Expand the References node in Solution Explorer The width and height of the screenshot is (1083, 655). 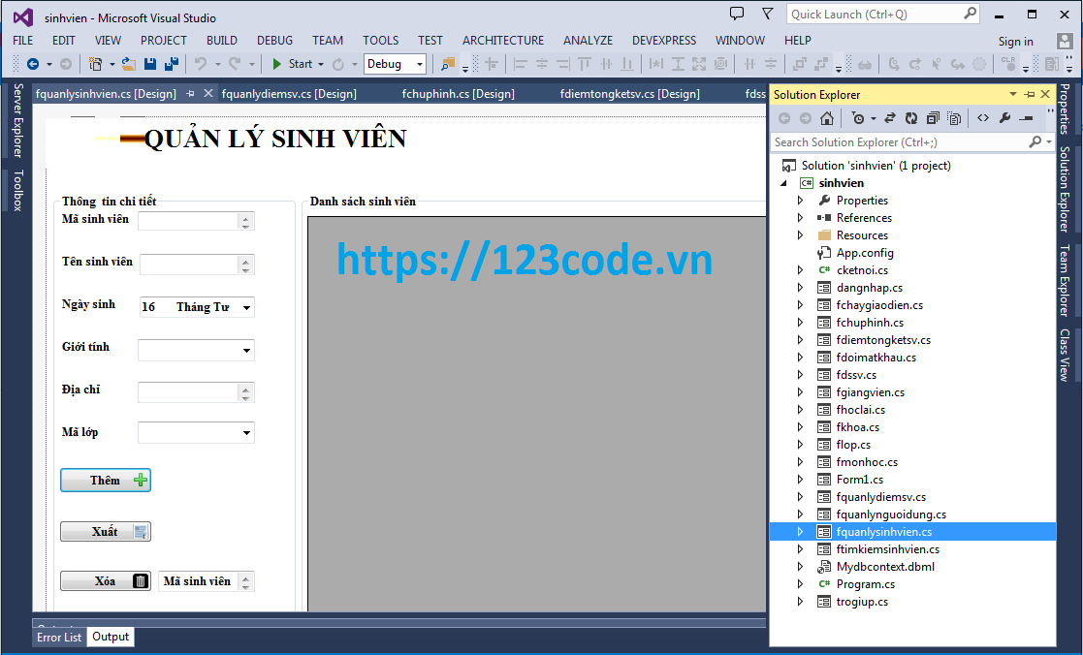tap(799, 217)
